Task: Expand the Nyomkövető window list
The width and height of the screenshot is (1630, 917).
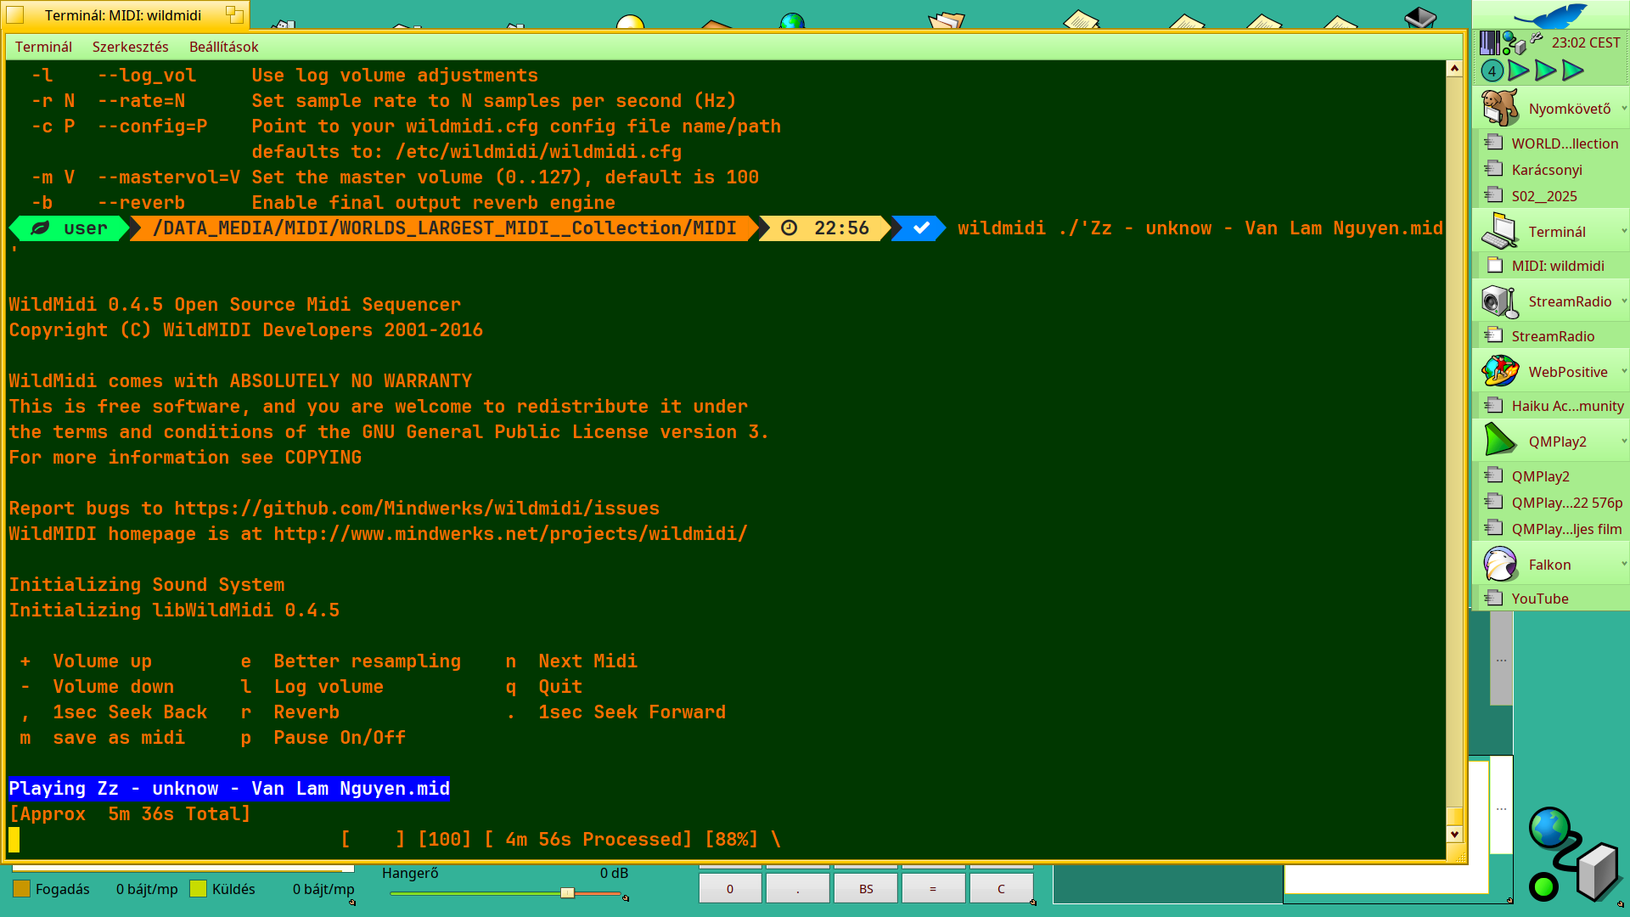Action: click(1623, 108)
